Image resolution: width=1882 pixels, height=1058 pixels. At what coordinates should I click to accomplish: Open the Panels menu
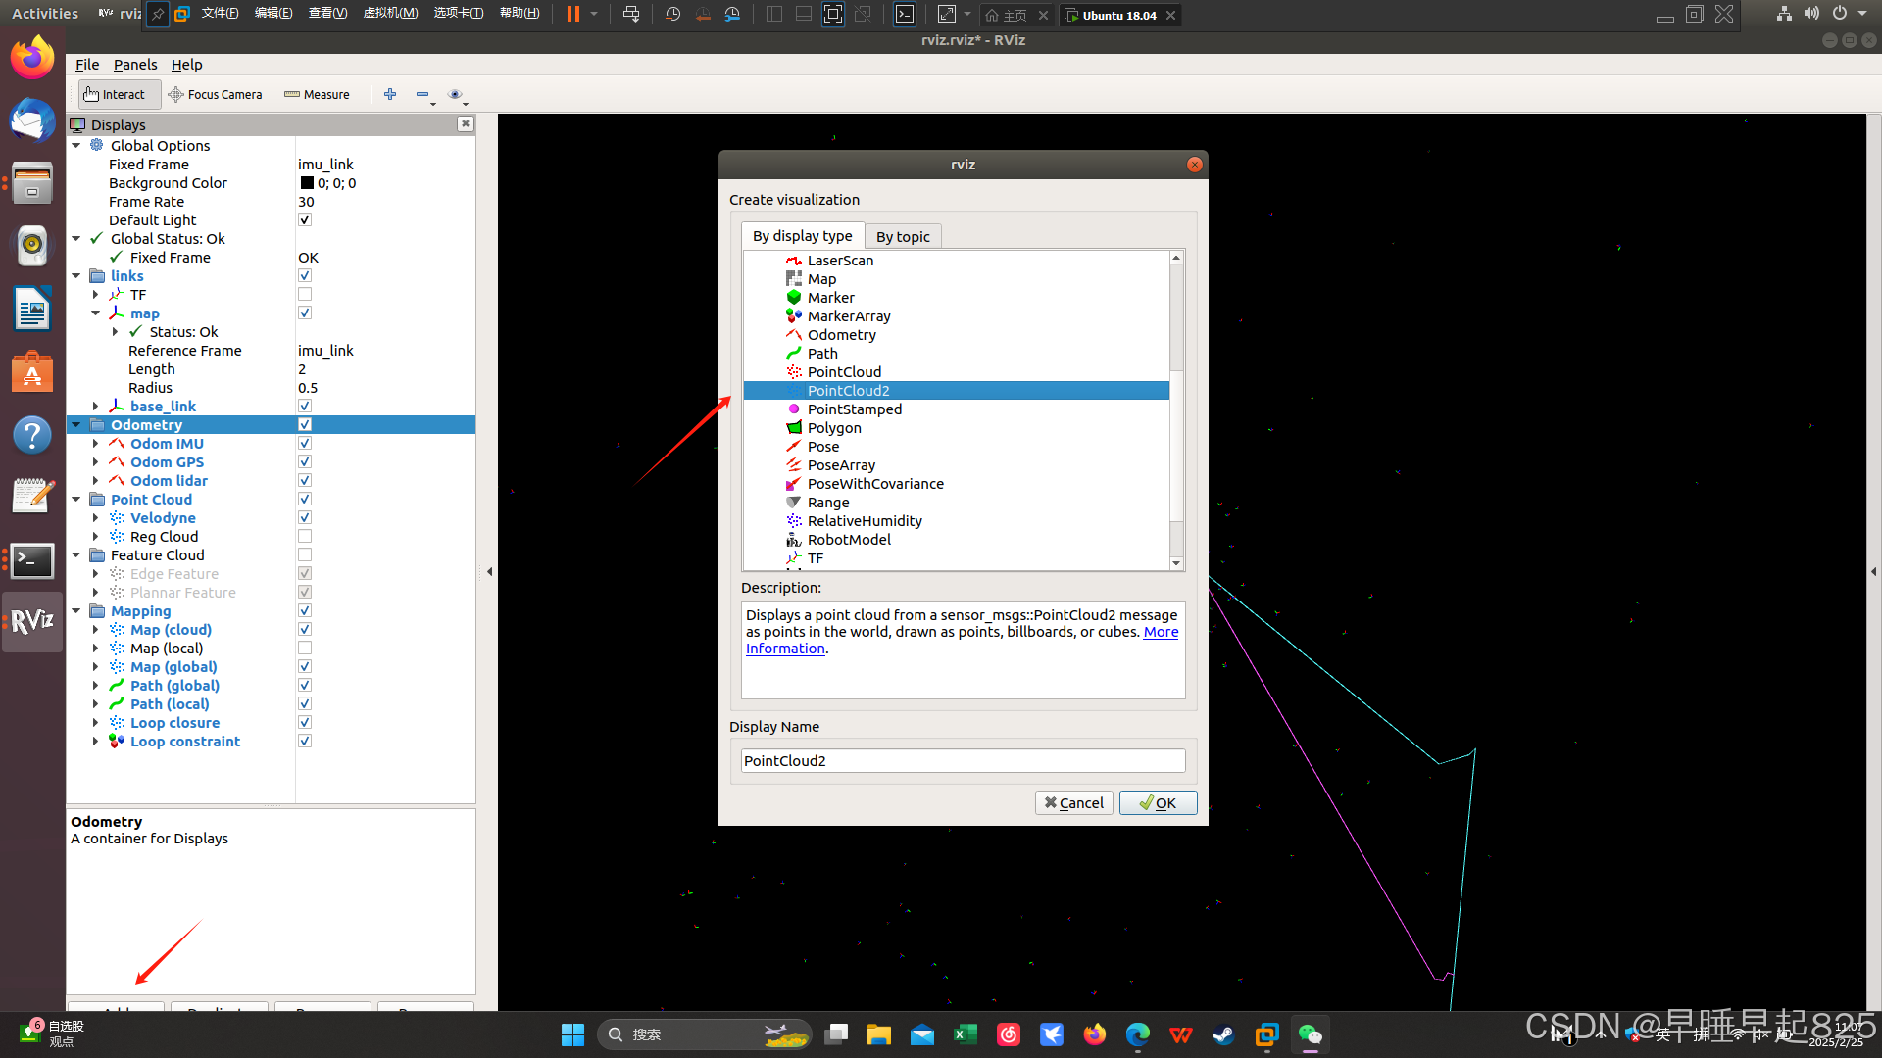[x=134, y=65]
